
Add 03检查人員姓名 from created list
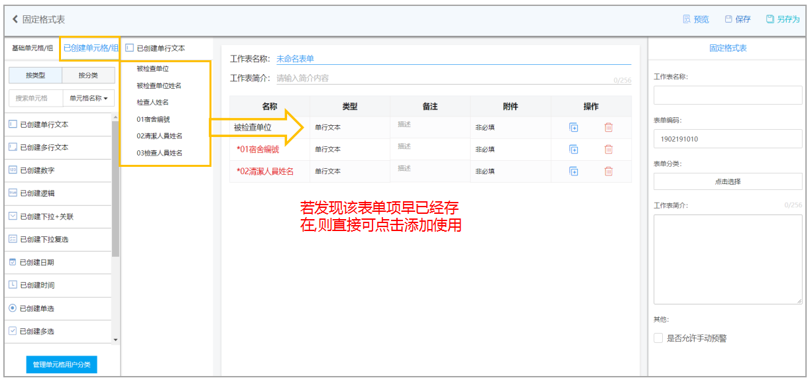[x=160, y=153]
